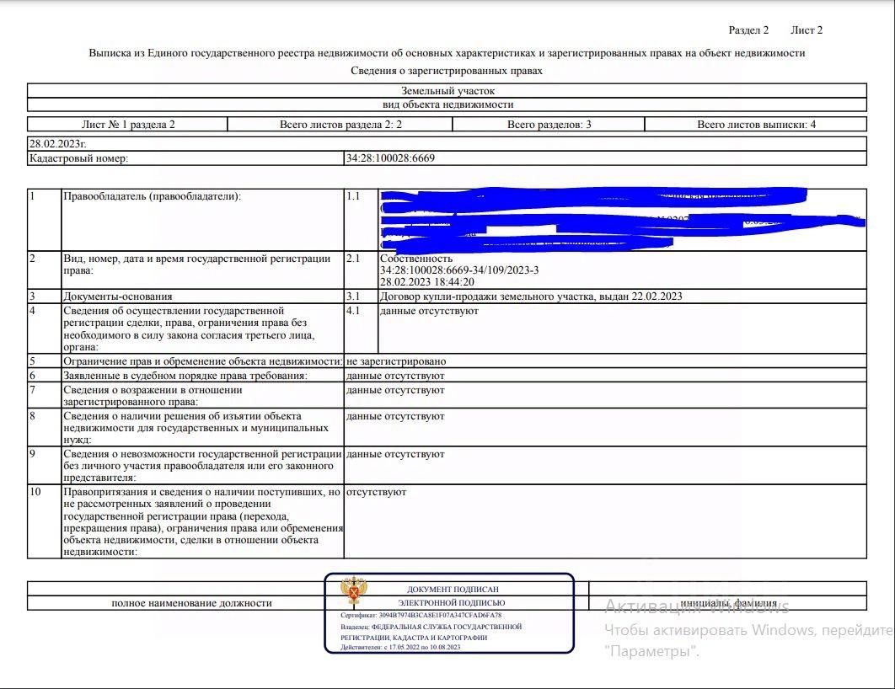
Task: Select "Договор купли-продажи земельного участка, выдан 22.02.2023"
Action: pyautogui.click(x=531, y=296)
